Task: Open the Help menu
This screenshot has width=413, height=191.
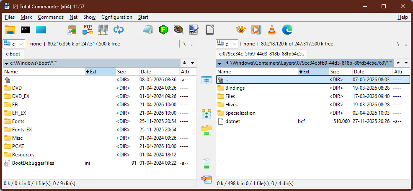Action: click(x=403, y=17)
